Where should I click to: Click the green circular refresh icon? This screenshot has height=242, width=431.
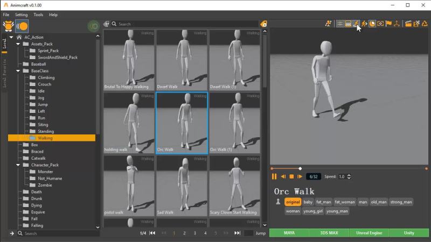point(93,26)
